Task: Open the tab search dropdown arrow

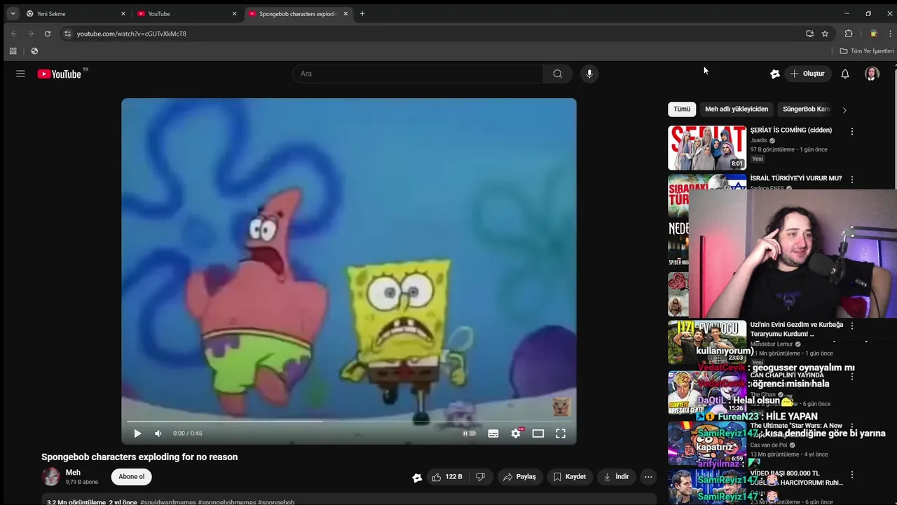Action: coord(13,13)
